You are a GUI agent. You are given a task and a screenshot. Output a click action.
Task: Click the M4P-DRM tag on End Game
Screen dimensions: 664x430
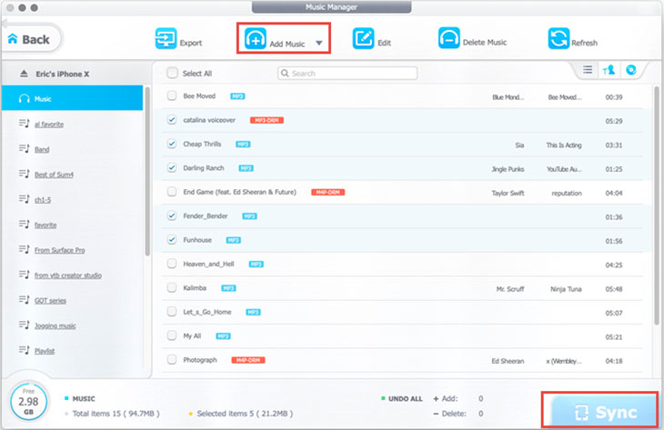[328, 192]
